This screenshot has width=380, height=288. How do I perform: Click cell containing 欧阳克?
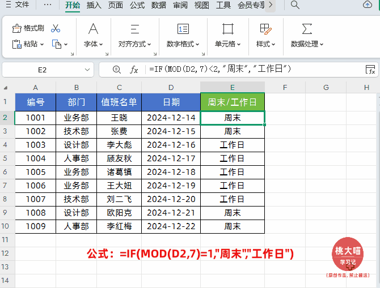point(119,213)
